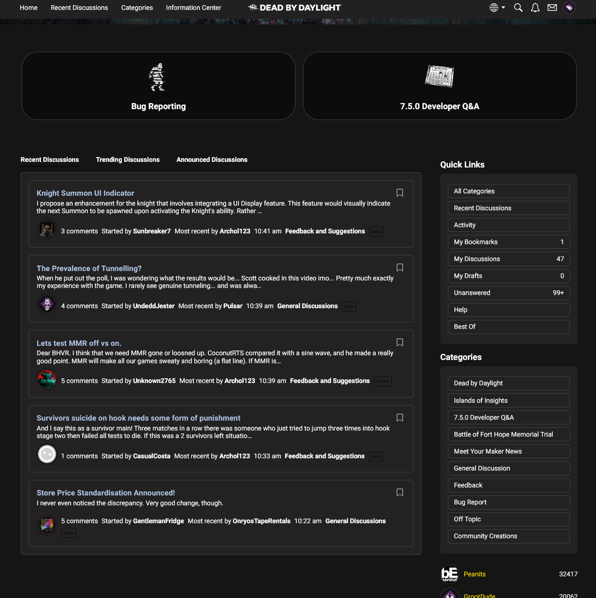Go to Home in top navigation
Viewport: 596px width, 598px height.
point(29,8)
